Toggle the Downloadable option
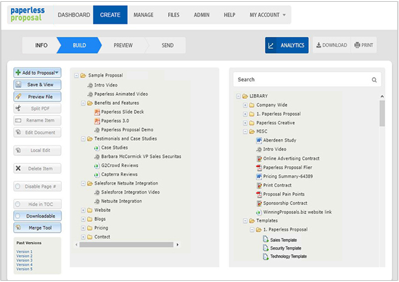Viewport: 399px width, 282px height. pos(17,216)
